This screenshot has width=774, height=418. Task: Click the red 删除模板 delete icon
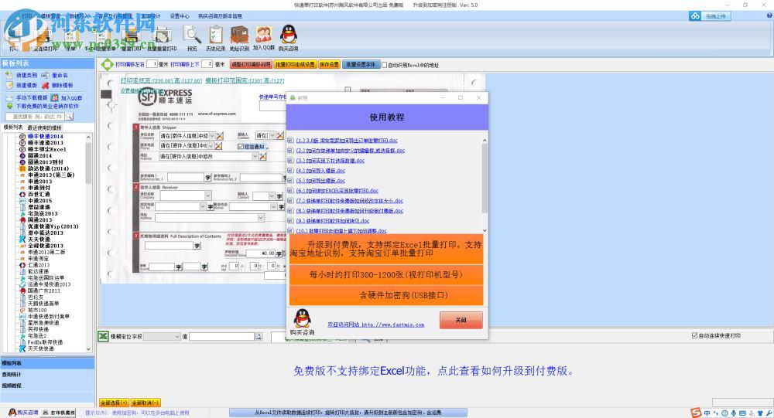point(46,85)
